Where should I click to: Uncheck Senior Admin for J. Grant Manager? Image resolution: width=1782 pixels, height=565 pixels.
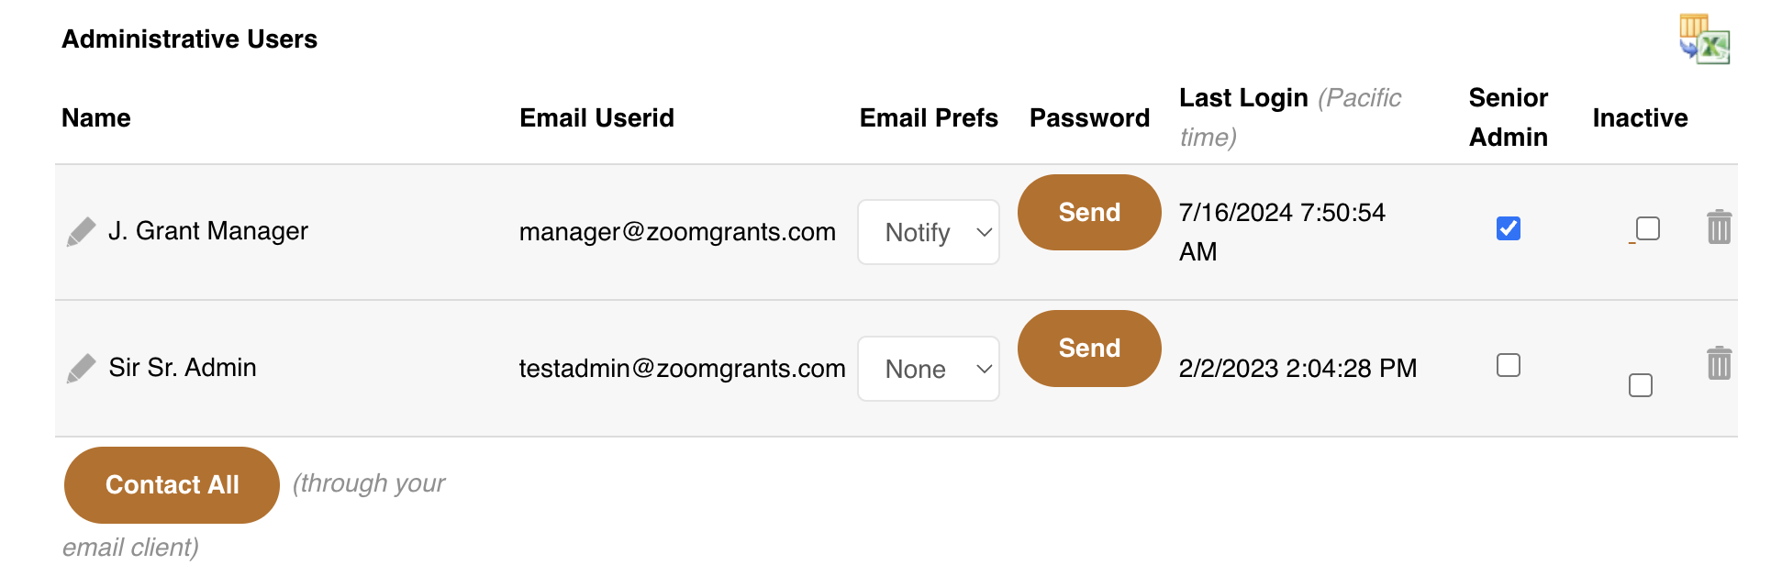coord(1508,228)
